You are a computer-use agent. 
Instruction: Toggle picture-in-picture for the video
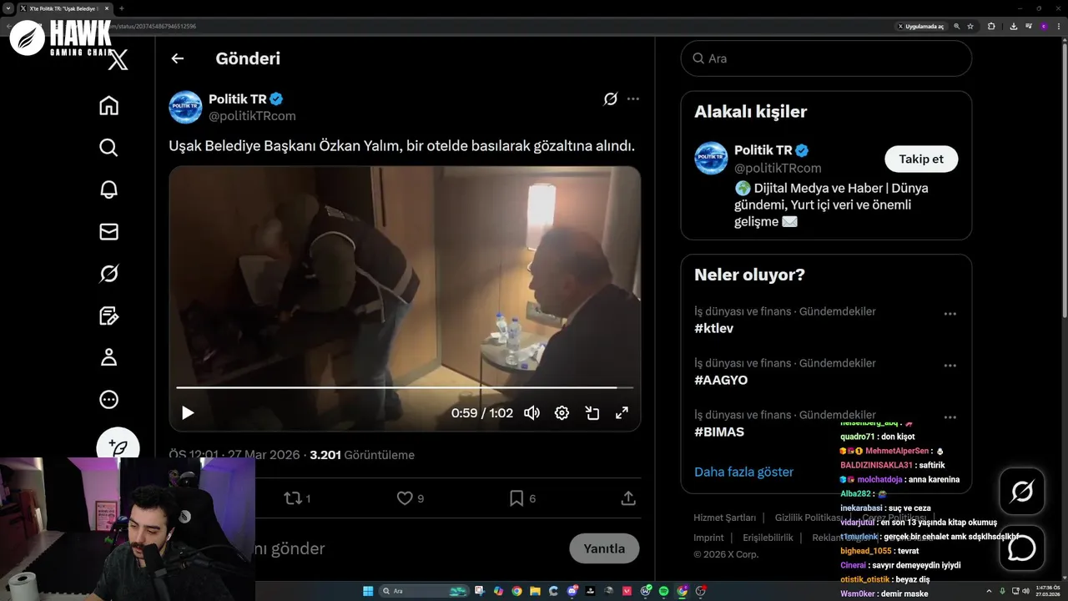point(592,413)
